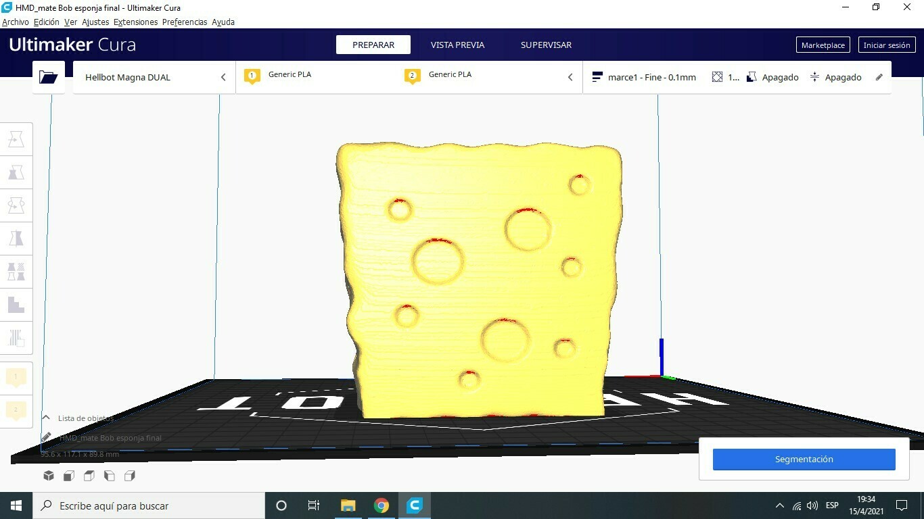Click the Apagado adhesion setting
Image resolution: width=924 pixels, height=519 pixels.
pos(842,77)
